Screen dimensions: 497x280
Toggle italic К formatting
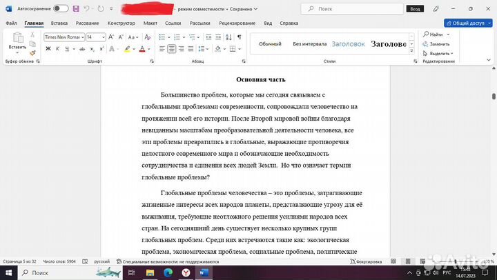click(57, 49)
